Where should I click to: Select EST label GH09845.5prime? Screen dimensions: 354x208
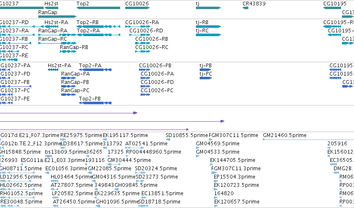click(136, 185)
